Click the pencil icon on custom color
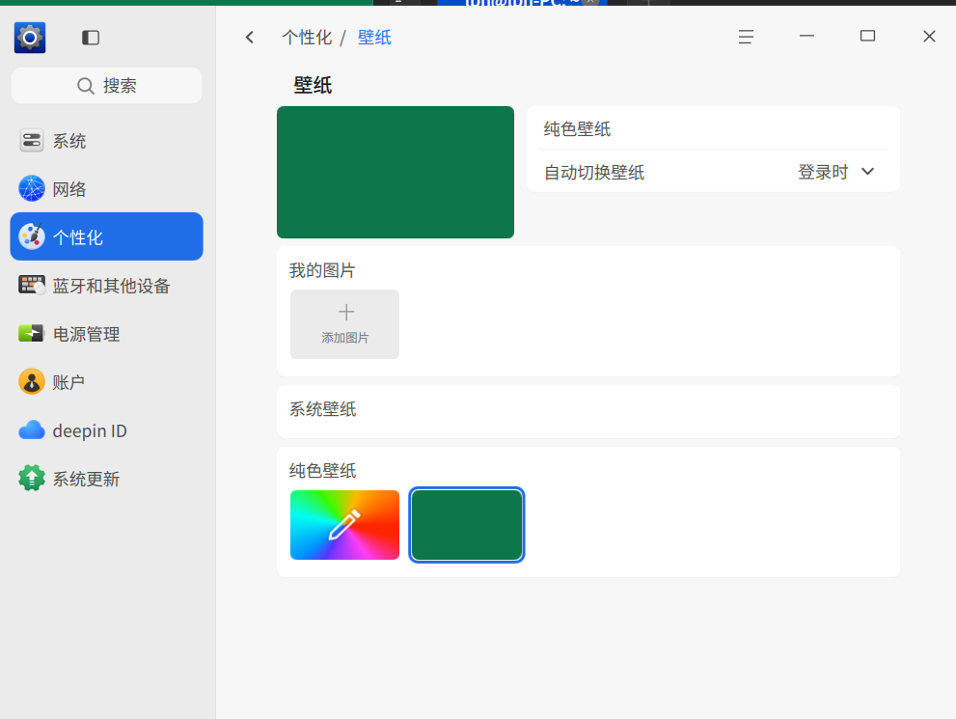The image size is (956, 719). [x=344, y=525]
